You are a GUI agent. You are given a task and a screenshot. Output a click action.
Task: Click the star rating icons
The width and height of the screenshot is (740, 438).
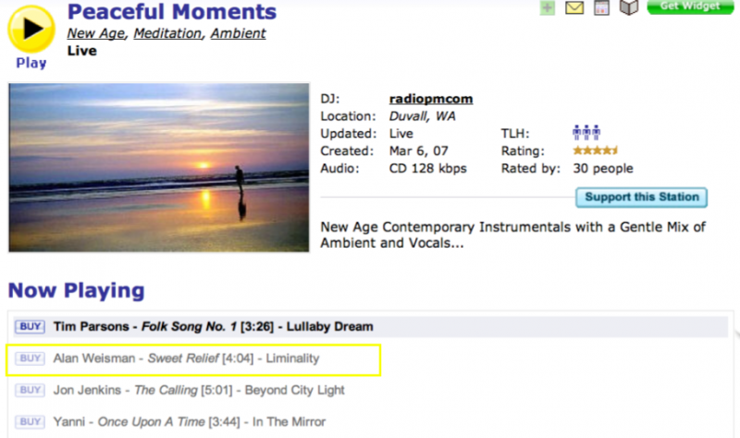tap(595, 151)
